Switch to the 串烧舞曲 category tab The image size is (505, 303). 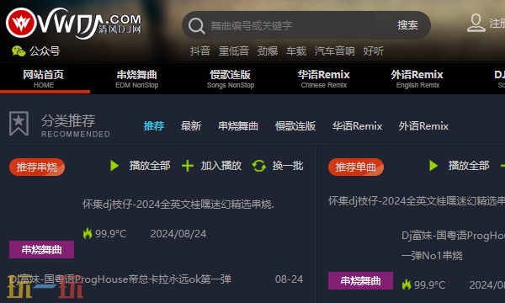pos(238,126)
